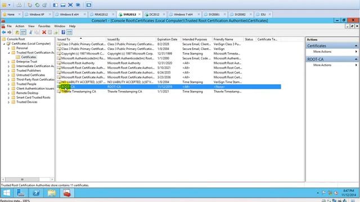Go up one level in console tree
The image size is (360, 202).
(x=17, y=33)
